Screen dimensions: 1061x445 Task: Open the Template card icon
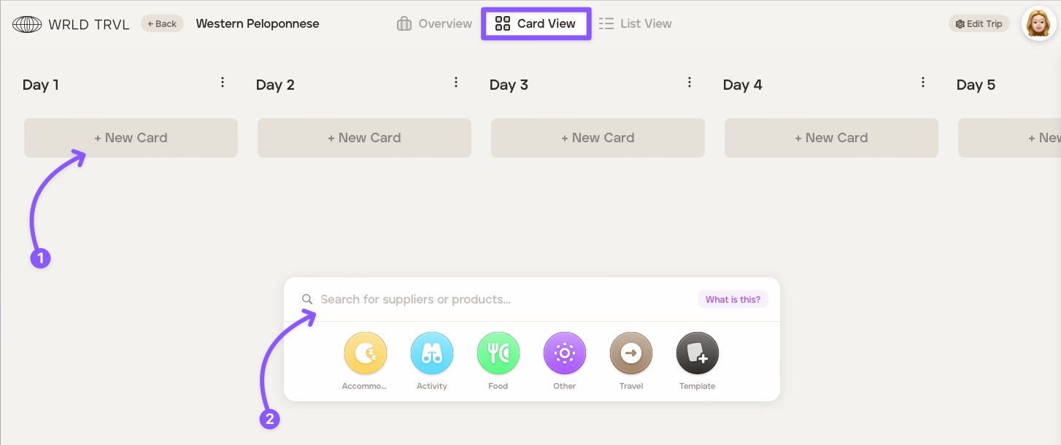click(697, 354)
